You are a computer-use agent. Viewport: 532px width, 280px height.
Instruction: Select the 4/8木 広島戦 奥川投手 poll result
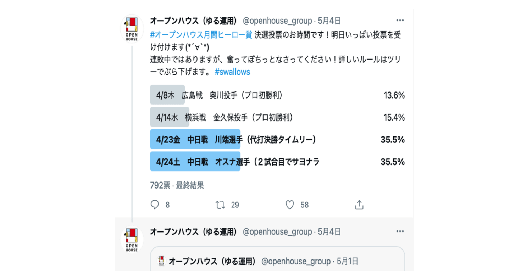click(277, 95)
